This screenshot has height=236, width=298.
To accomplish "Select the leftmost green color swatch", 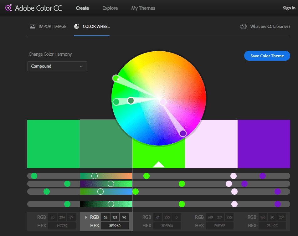I will coord(54,144).
